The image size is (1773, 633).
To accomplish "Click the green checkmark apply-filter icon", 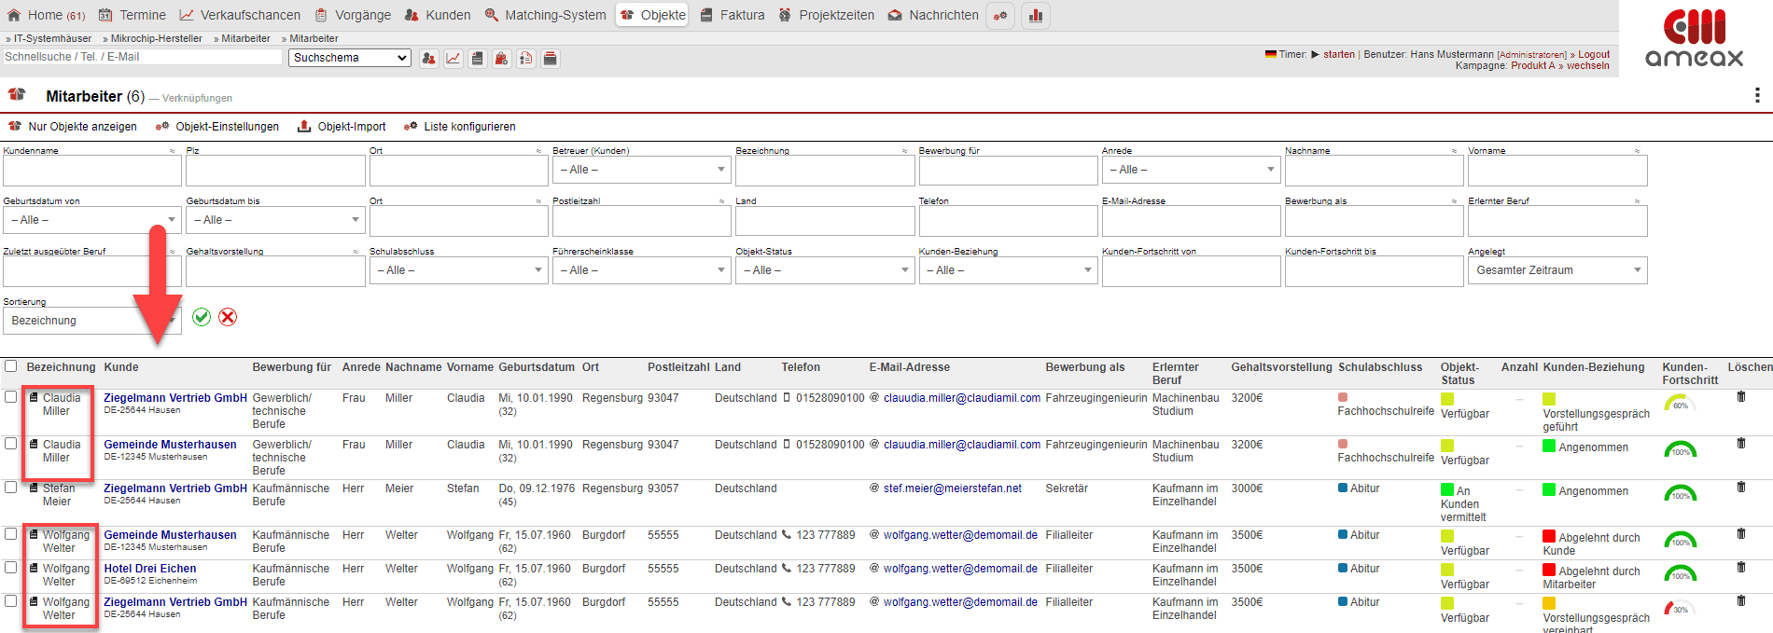I will pos(202,317).
